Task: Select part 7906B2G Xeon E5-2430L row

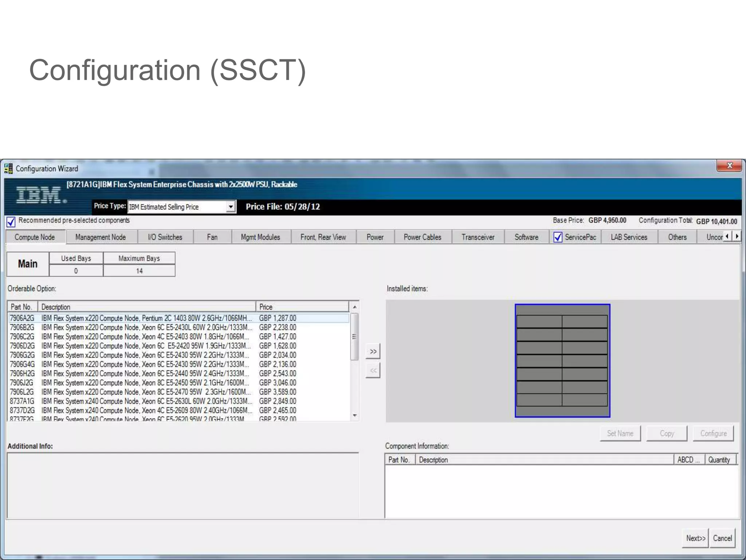Action: pos(178,327)
